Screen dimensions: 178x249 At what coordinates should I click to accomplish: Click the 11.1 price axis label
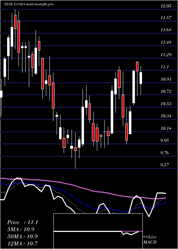(164, 67)
